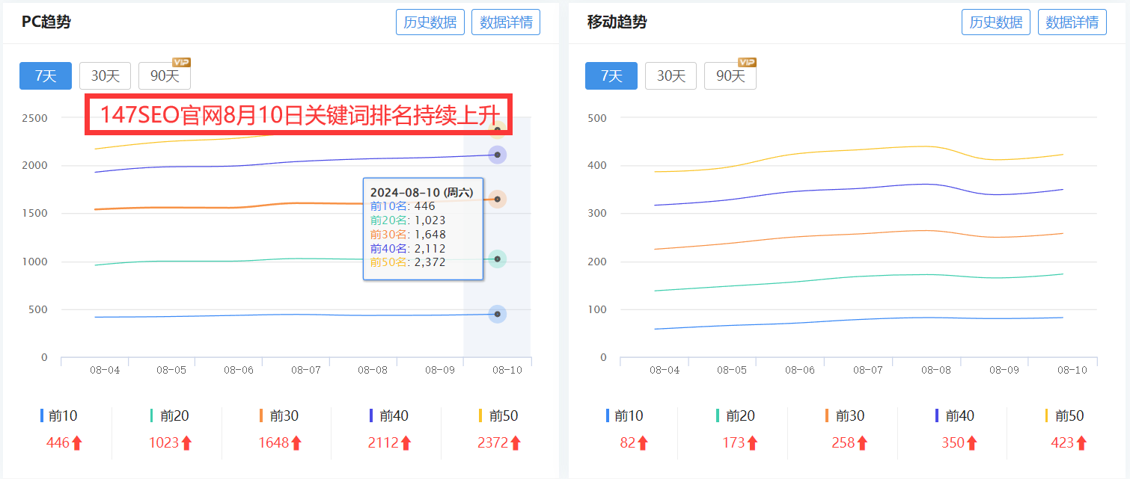Open mobile trend historical data (历史数据)
The image size is (1130, 479).
click(996, 22)
